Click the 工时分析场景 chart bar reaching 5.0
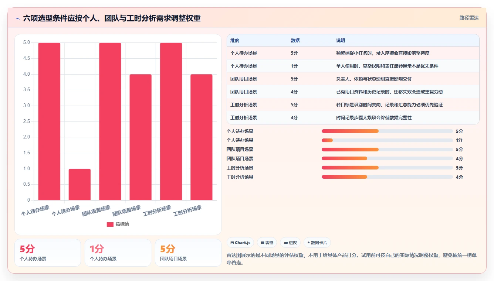The height and width of the screenshot is (281, 494). coord(171,121)
